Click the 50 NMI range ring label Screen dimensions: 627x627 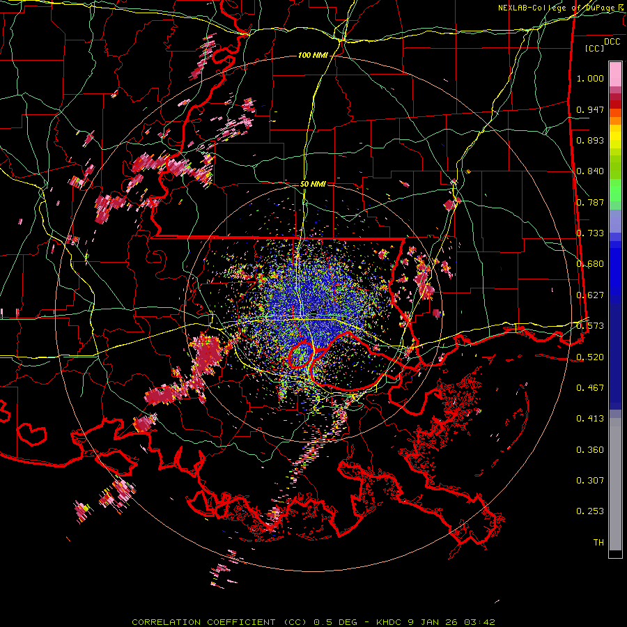[313, 184]
